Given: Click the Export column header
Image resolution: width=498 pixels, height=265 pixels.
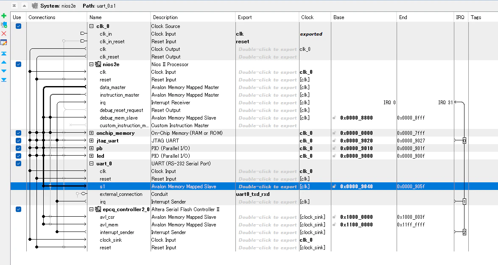Looking at the screenshot, I should click(x=267, y=17).
